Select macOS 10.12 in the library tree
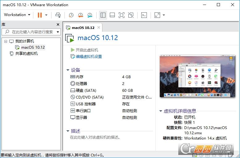Image resolution: width=240 pixels, height=158 pixels. click(33, 47)
